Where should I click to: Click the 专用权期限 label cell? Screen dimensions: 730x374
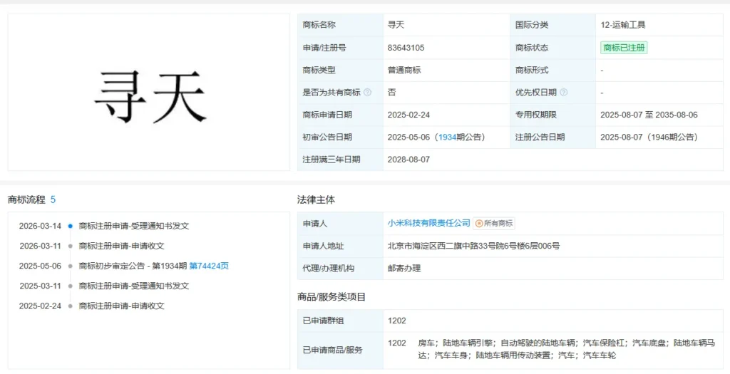(x=552, y=115)
